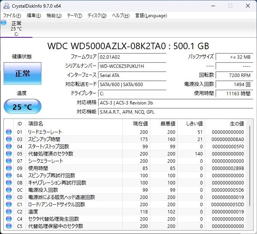Image resolution: width=257 pixels, height=234 pixels.
Task: Click the ID column header
Action: [19, 123]
